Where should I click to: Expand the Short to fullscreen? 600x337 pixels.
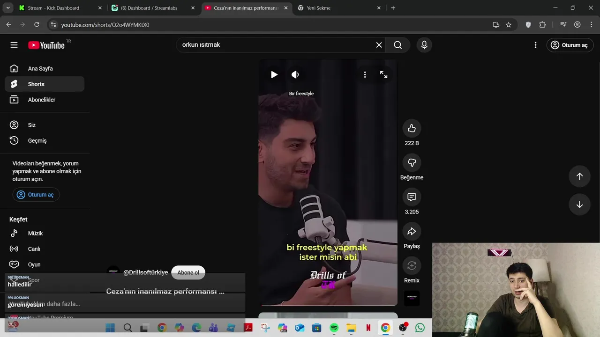(x=383, y=74)
